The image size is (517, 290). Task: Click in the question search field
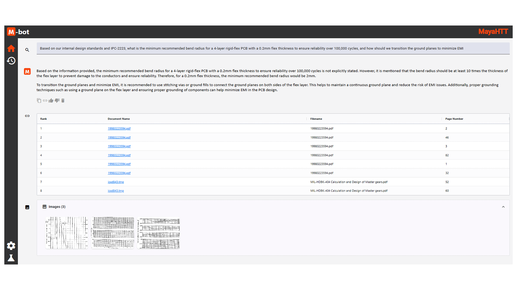tap(269, 48)
